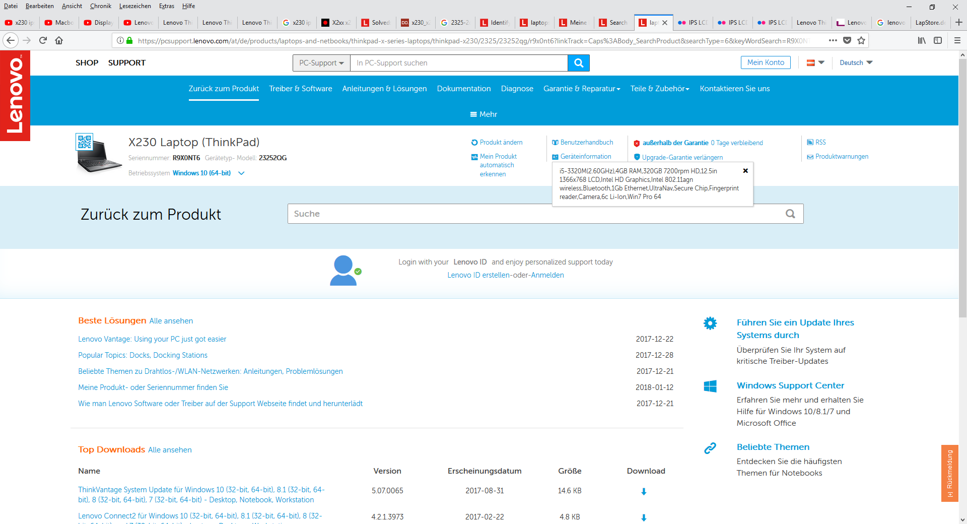Open the Deutsch language dropdown

[x=856, y=62]
